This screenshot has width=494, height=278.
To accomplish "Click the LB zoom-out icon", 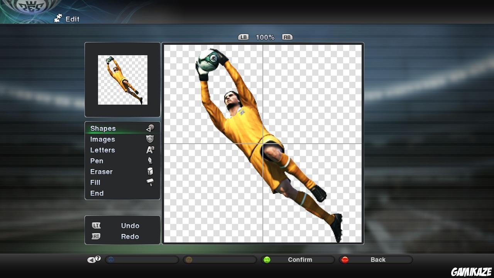I will click(243, 37).
